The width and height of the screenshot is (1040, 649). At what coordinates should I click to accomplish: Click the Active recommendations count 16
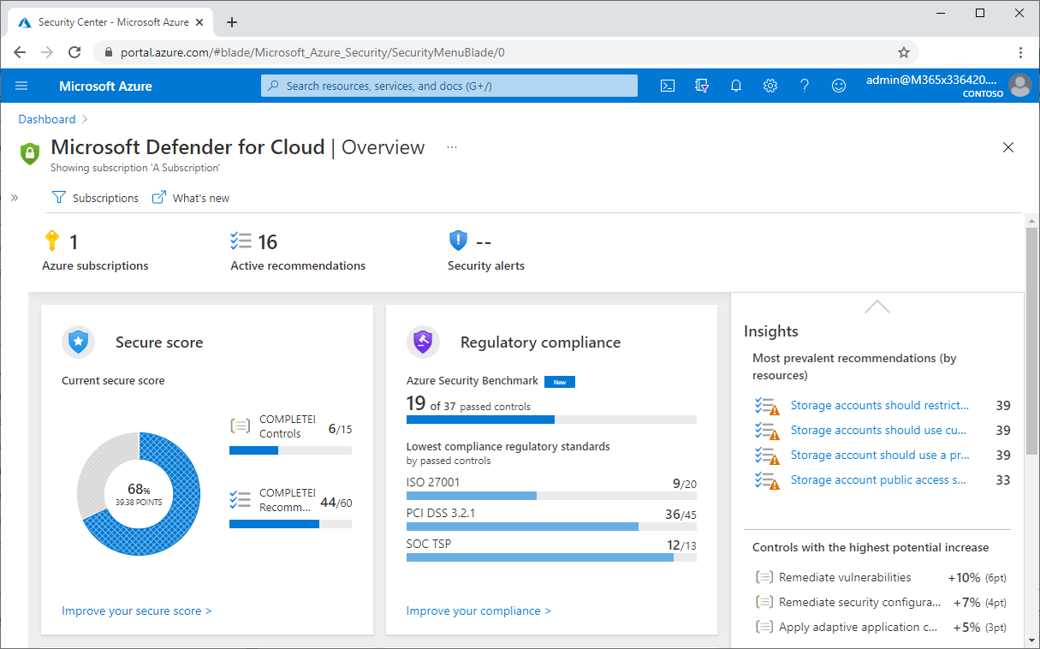click(x=268, y=241)
